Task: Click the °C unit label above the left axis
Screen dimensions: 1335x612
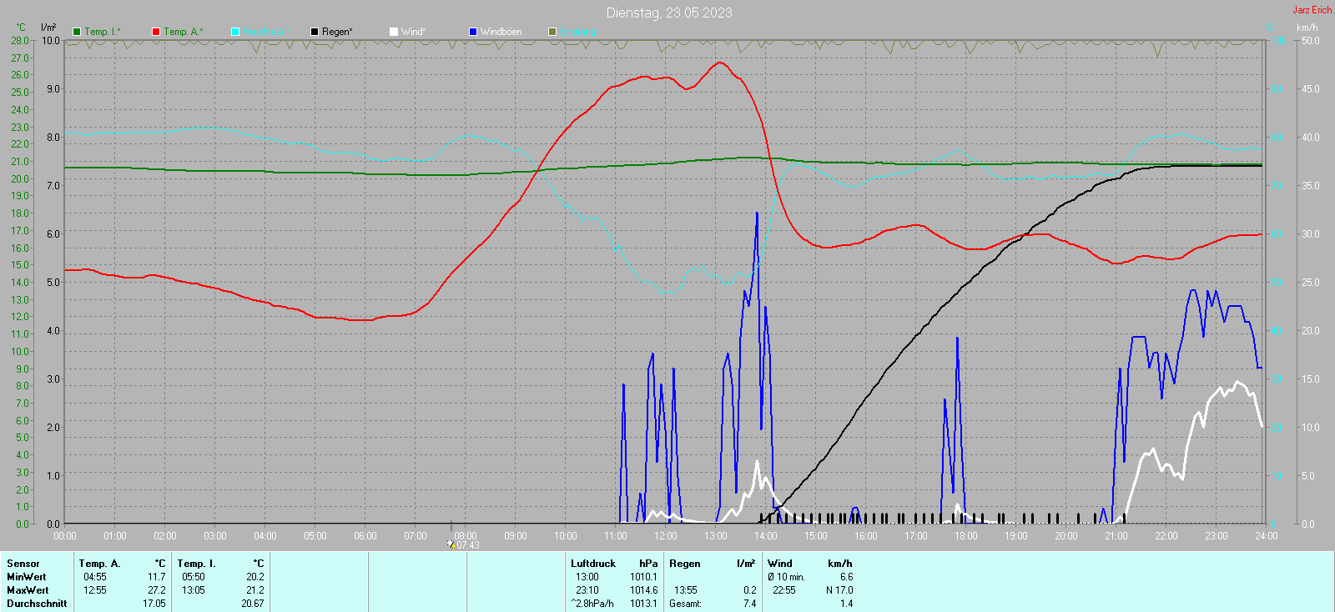Action: (x=21, y=28)
